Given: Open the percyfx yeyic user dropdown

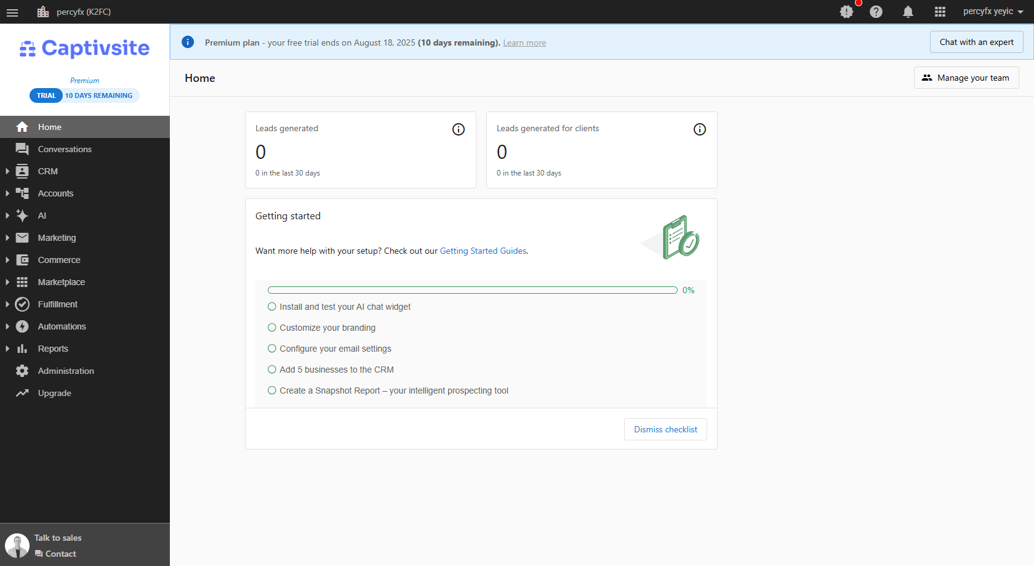Looking at the screenshot, I should pyautogui.click(x=993, y=12).
